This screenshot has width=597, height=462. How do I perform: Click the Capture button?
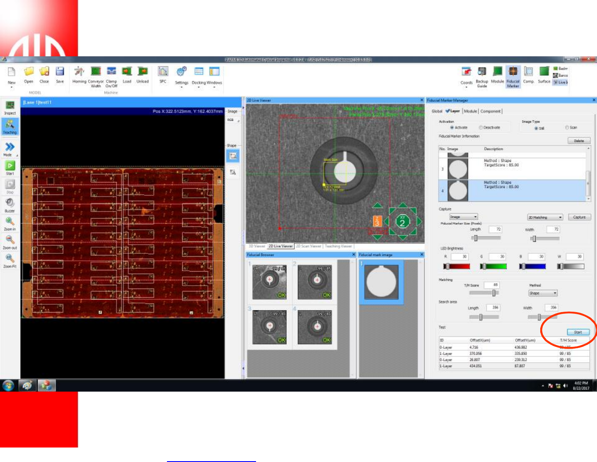click(579, 217)
